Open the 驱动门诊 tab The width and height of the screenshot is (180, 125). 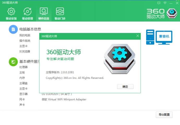(60, 14)
